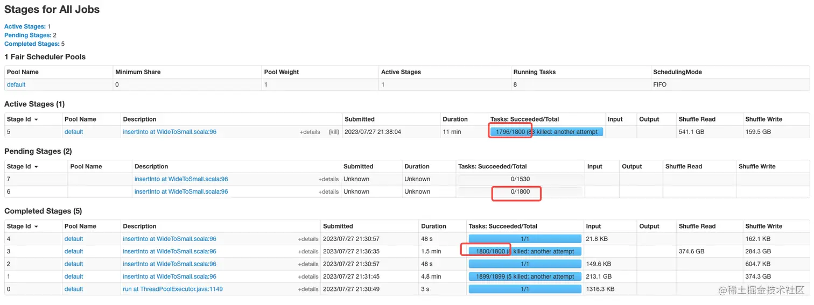
Task: Open pending stage 7 insertInto description link
Action: point(181,179)
